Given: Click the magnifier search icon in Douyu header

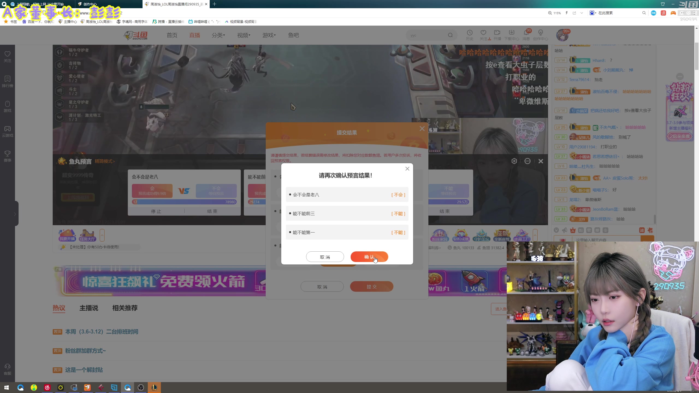Looking at the screenshot, I should click(x=450, y=35).
